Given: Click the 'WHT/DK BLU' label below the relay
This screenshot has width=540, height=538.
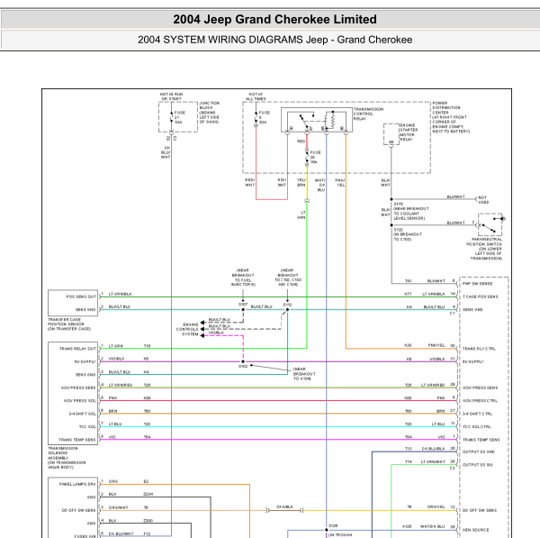Looking at the screenshot, I should pos(319,186).
